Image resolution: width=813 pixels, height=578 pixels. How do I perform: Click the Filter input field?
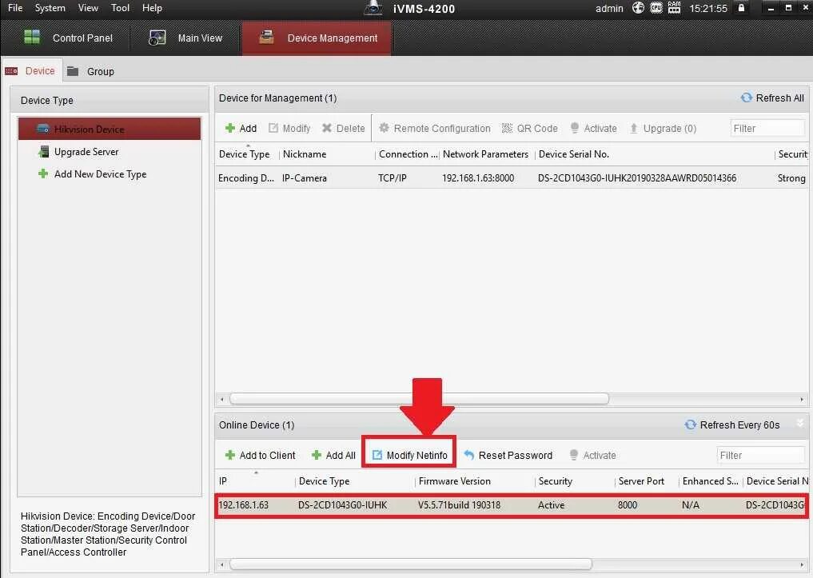767,127
